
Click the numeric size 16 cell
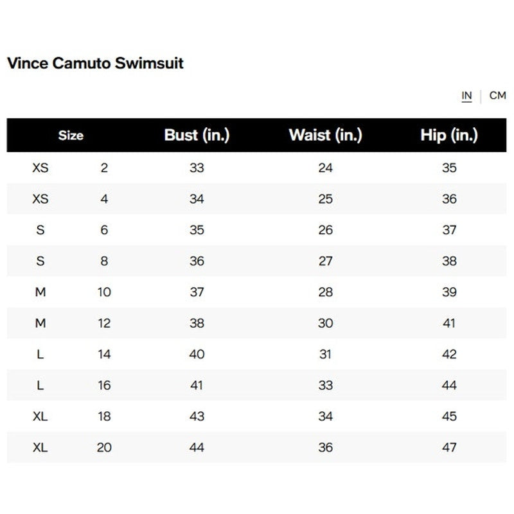click(x=104, y=385)
